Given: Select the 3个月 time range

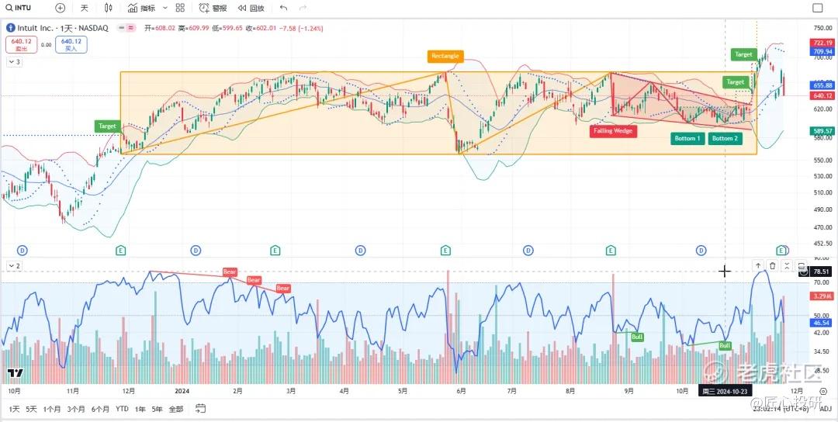Looking at the screenshot, I should click(x=76, y=409).
